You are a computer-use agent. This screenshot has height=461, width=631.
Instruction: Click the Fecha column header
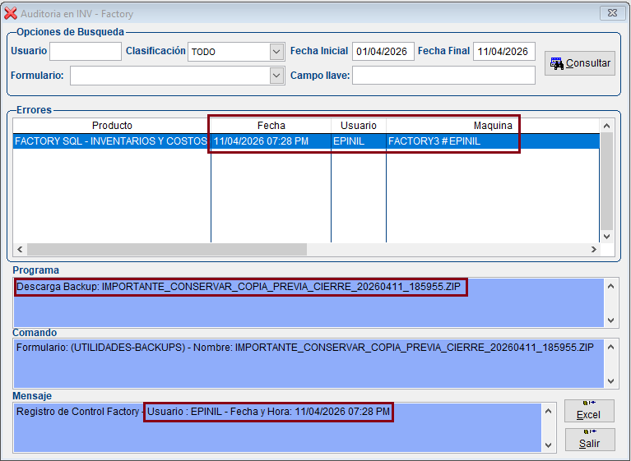271,126
